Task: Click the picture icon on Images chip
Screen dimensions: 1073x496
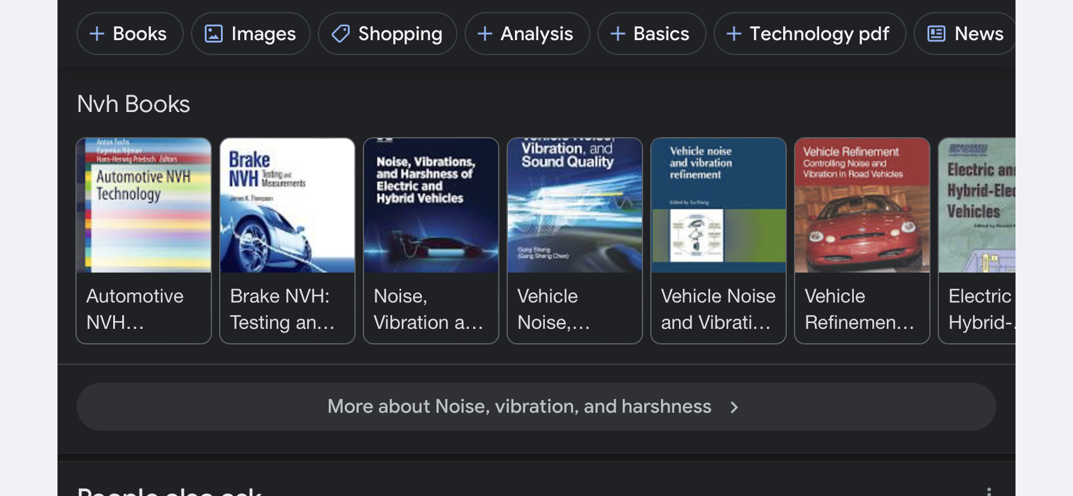Action: (x=214, y=34)
